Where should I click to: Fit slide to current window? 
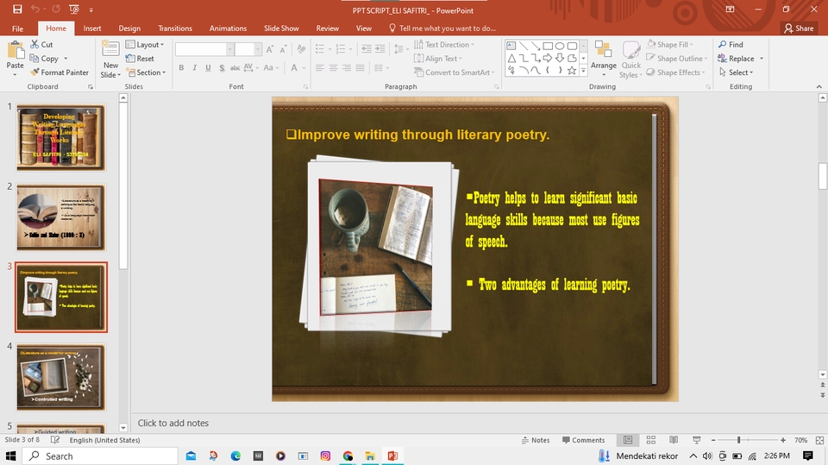(x=819, y=440)
